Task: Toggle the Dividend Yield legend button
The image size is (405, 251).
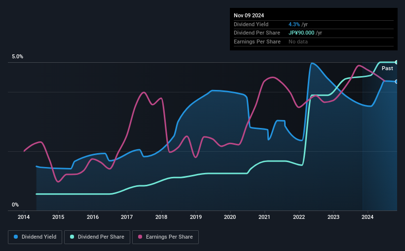Action: 35,237
